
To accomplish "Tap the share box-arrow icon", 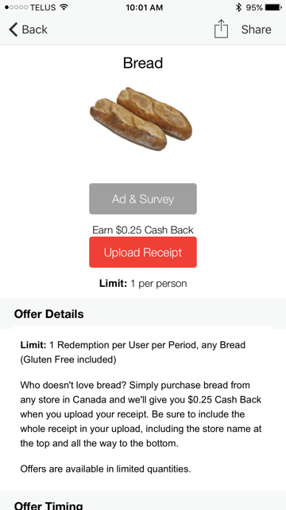I will [221, 29].
